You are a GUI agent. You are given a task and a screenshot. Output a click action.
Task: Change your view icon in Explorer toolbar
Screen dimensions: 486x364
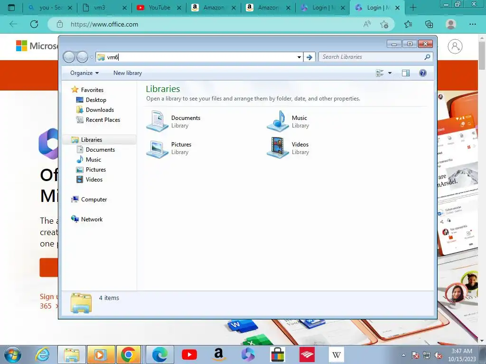pos(380,73)
